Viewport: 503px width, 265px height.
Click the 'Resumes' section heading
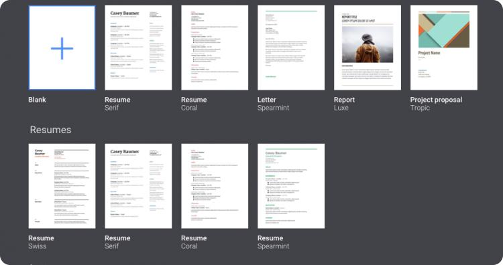(x=51, y=130)
